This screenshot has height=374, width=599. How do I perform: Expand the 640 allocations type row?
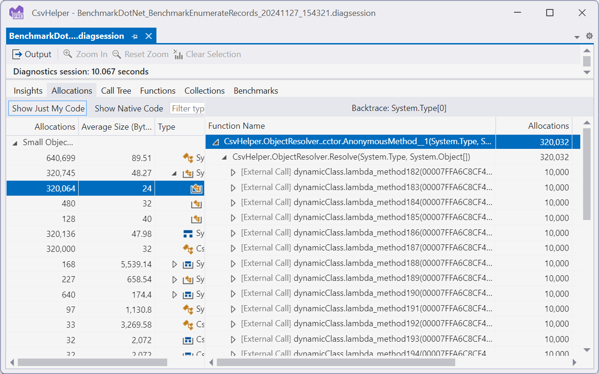pos(175,294)
